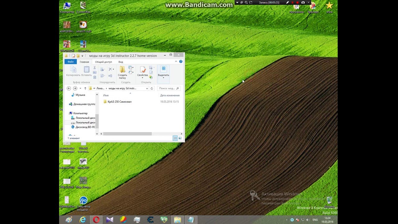The image size is (398, 224).
Task: Go back with the Back arrow
Action: click(x=69, y=88)
